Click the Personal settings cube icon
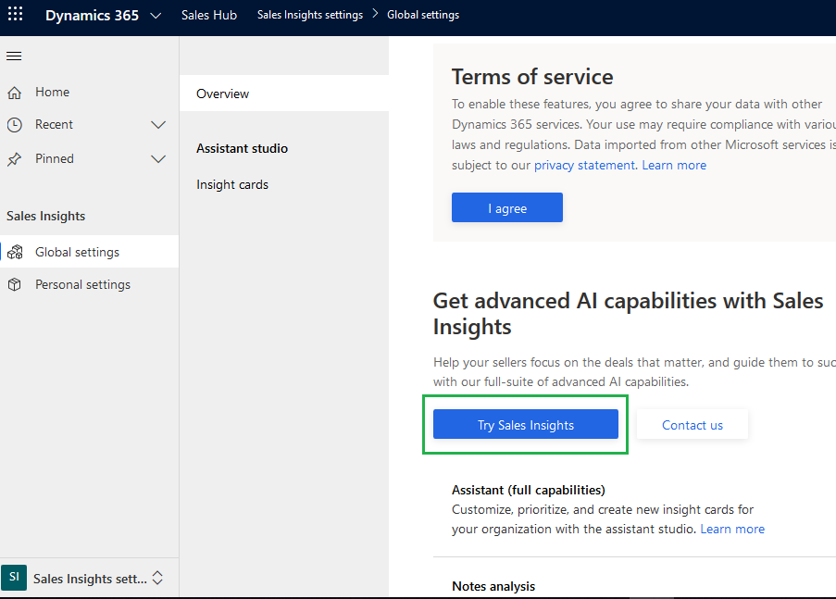 (15, 284)
